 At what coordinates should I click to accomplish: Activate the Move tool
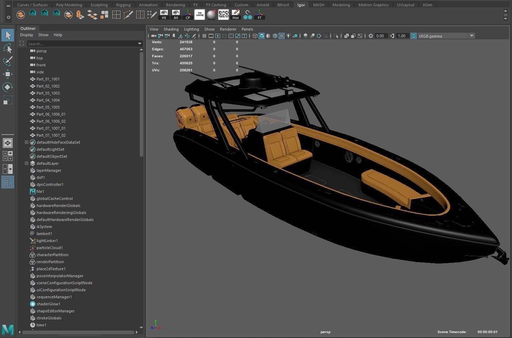(8, 74)
